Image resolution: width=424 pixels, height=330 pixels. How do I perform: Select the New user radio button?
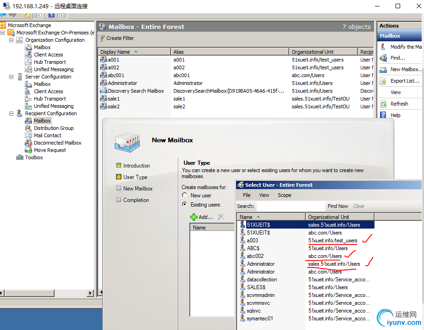(185, 195)
